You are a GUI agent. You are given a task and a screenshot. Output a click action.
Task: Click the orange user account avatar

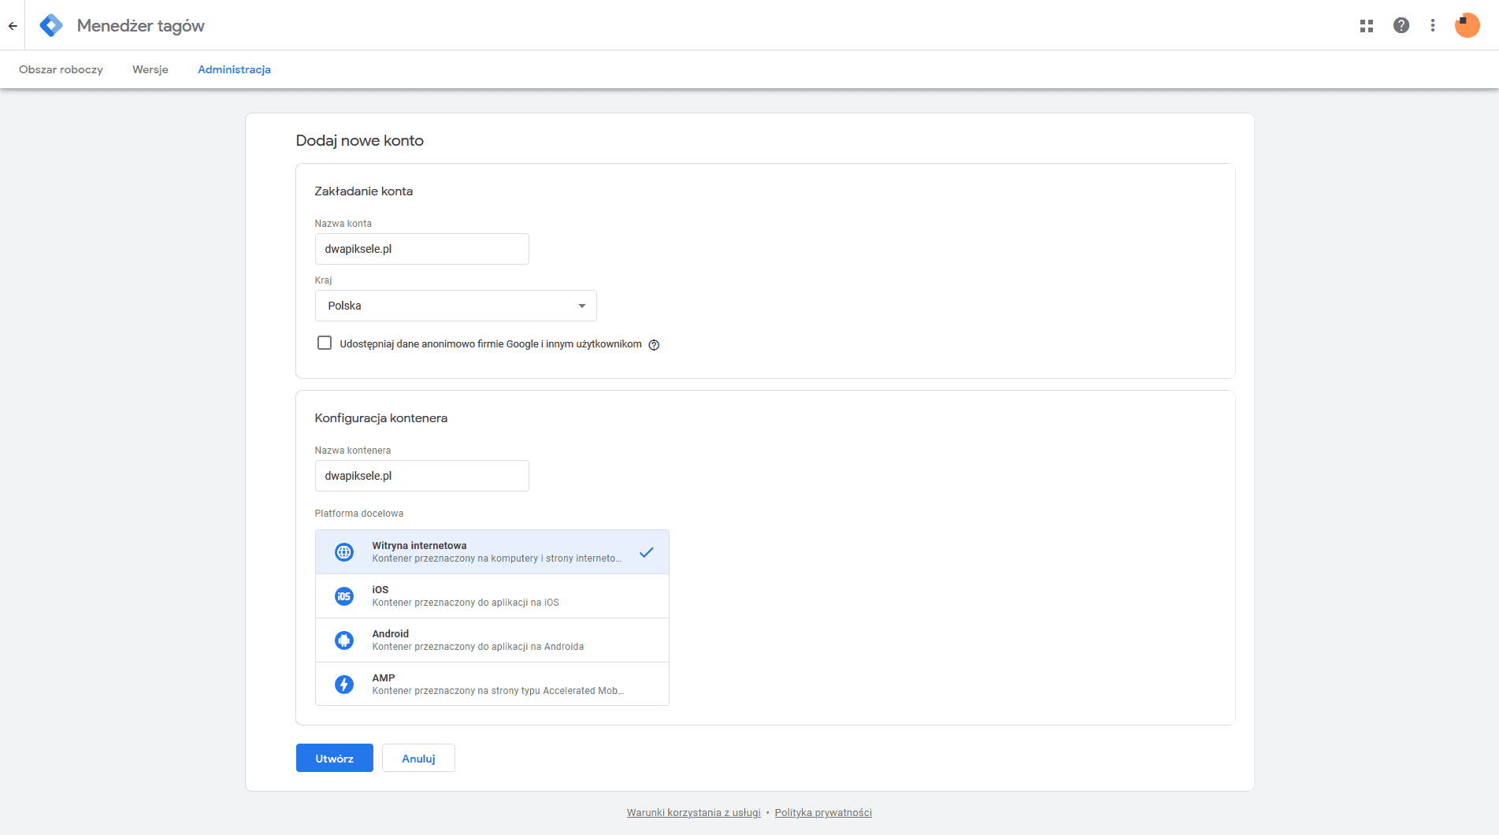click(1467, 25)
